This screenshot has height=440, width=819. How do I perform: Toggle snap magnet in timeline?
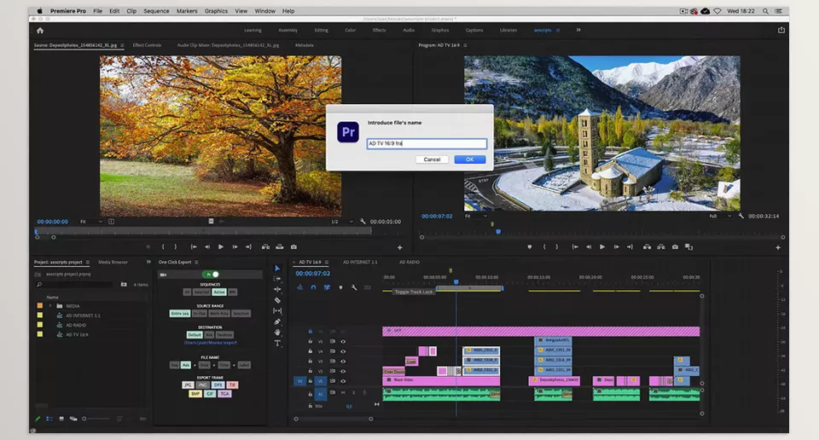click(313, 287)
